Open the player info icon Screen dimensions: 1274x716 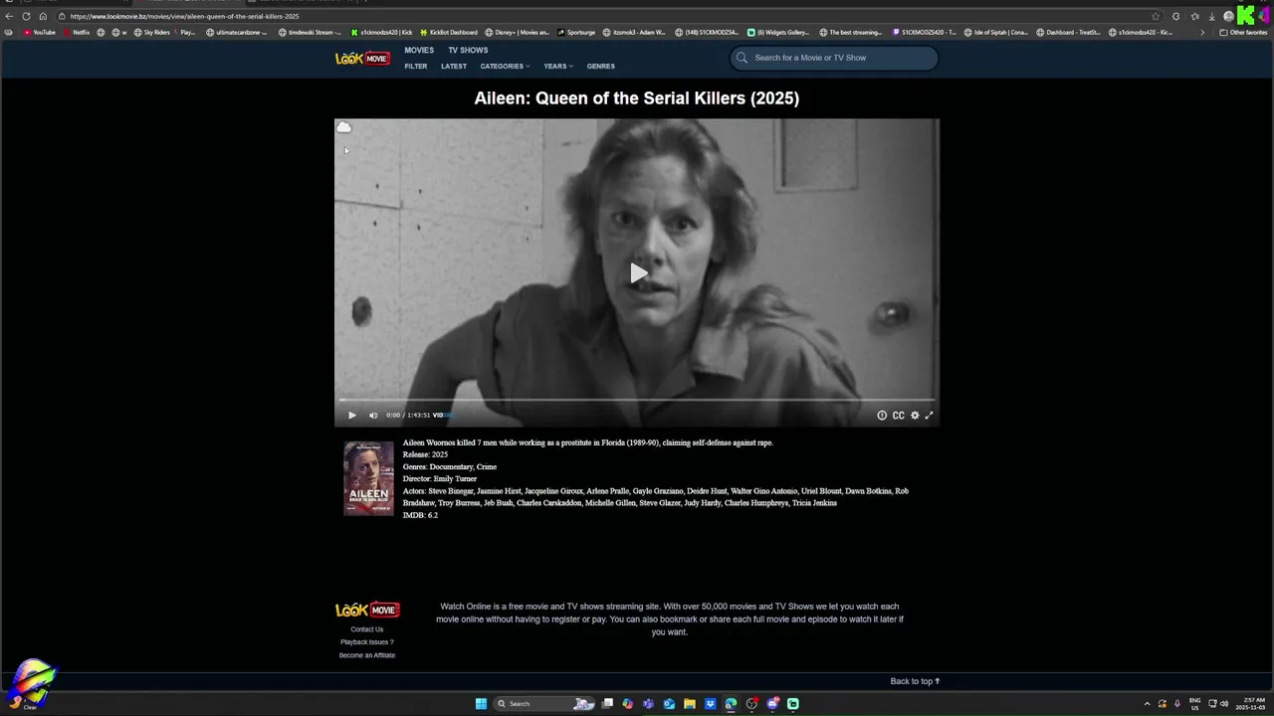[x=882, y=416]
